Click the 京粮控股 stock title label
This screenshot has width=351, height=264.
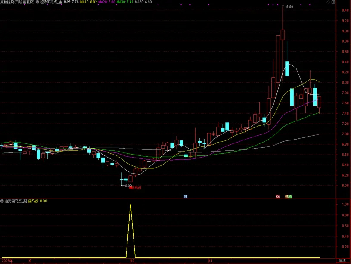pyautogui.click(x=17, y=2)
